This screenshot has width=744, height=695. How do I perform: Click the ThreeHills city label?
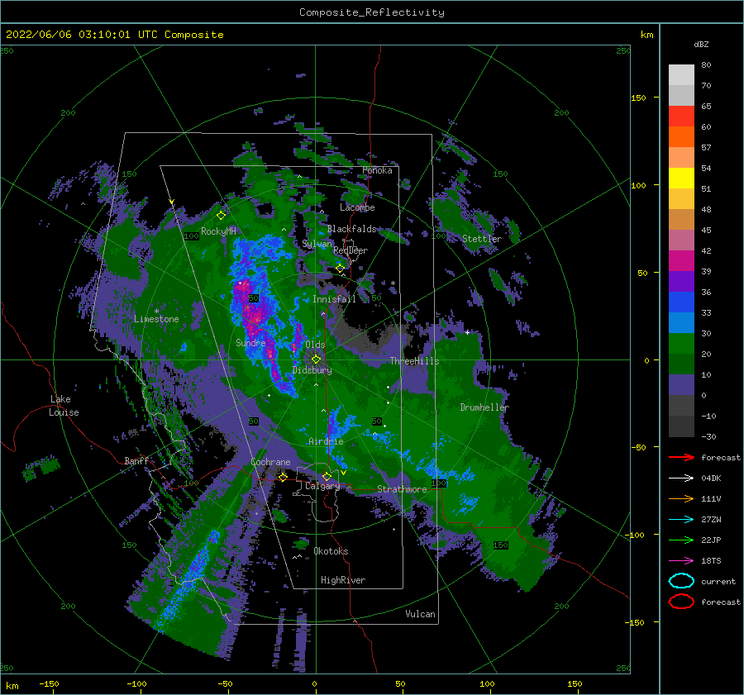(x=415, y=361)
